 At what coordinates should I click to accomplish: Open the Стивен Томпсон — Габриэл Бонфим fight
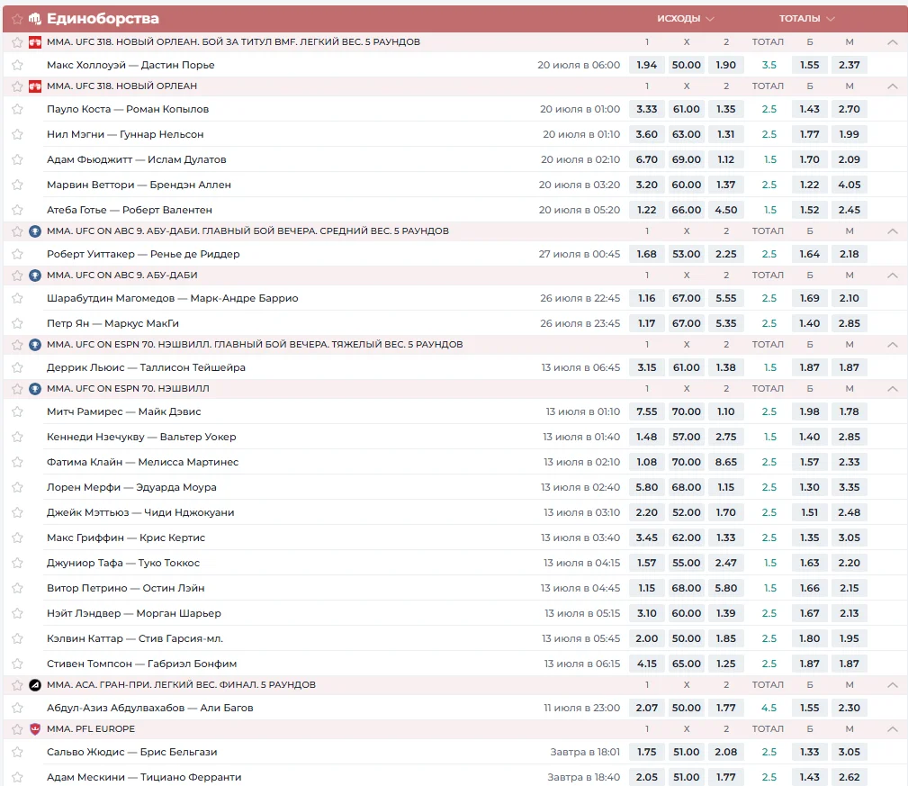coord(141,664)
